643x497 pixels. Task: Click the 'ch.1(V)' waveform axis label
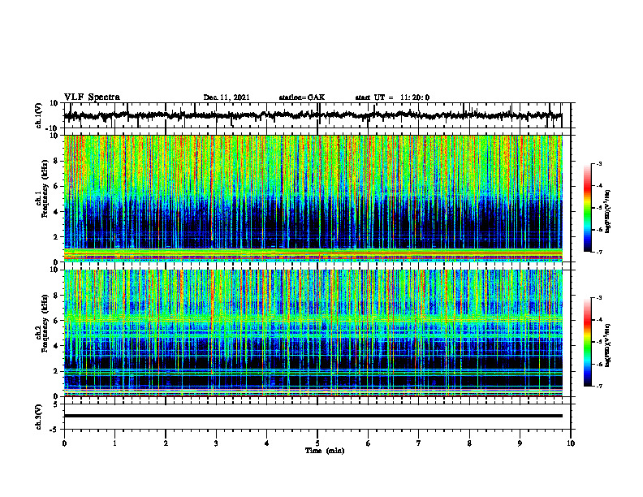pos(39,115)
